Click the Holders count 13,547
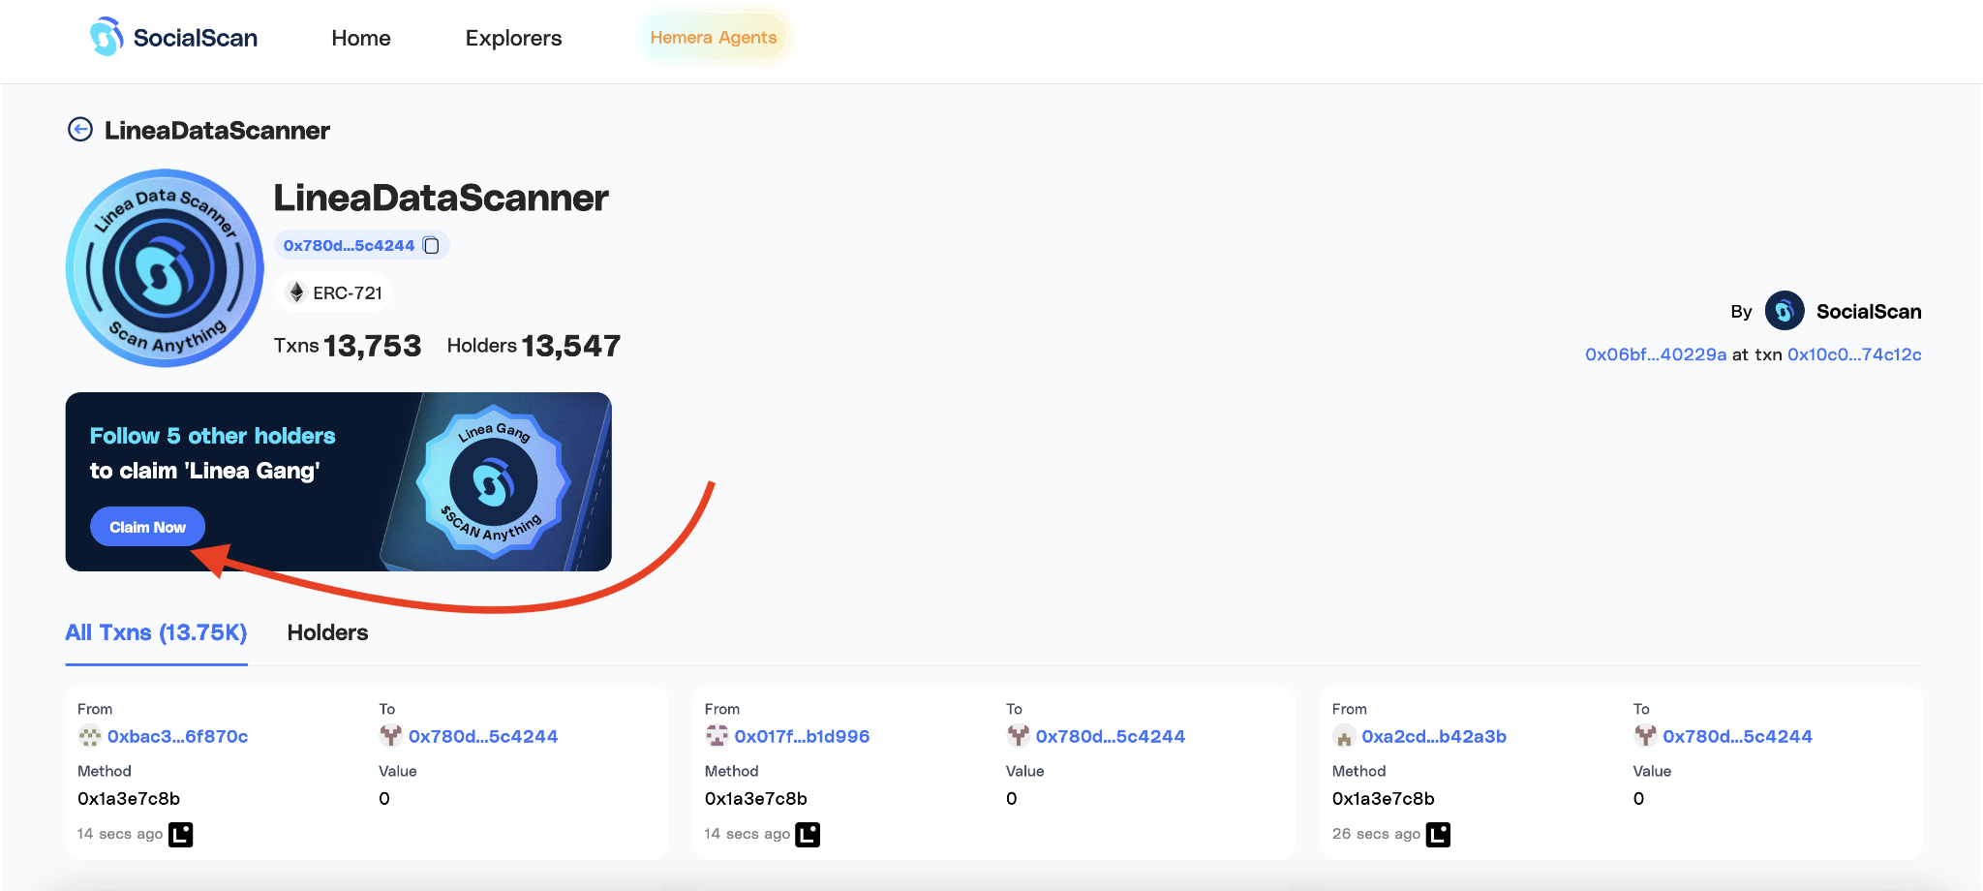1983x891 pixels. tap(571, 346)
